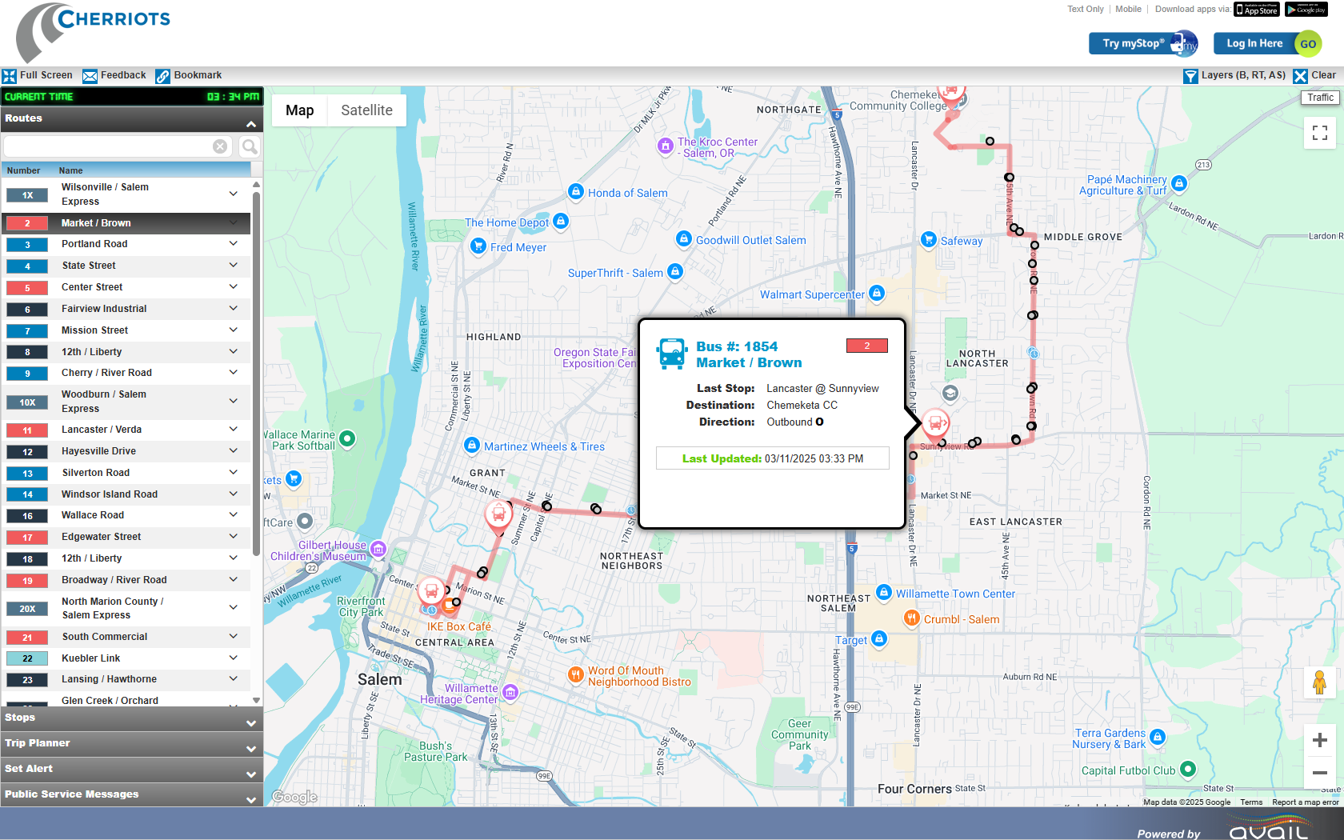Select the Portland Road route

point(94,244)
